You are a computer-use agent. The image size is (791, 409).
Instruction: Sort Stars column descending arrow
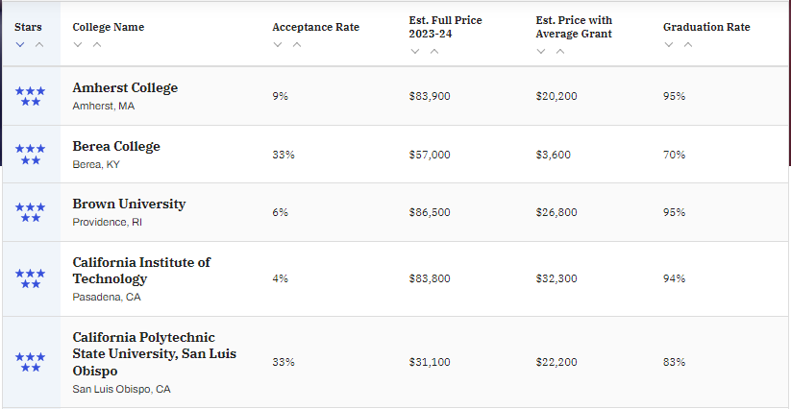click(x=20, y=44)
